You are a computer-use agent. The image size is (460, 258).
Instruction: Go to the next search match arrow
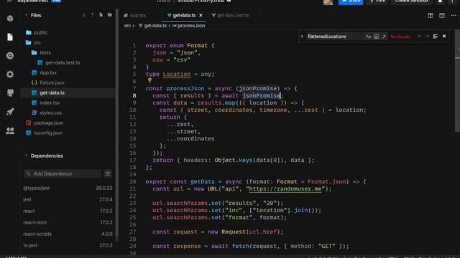(x=428, y=37)
